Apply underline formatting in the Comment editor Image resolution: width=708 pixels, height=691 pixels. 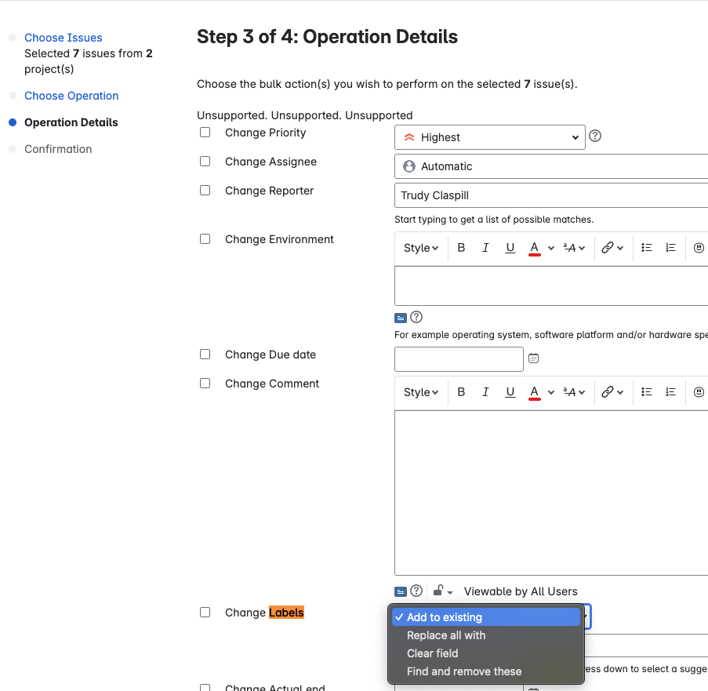(x=510, y=391)
